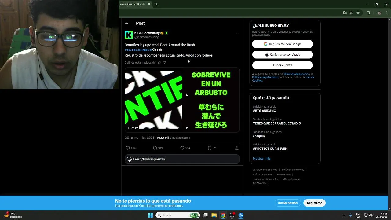Image resolution: width=391 pixels, height=220 pixels.
Task: Open Task View on taskbar
Action: pos(205,215)
